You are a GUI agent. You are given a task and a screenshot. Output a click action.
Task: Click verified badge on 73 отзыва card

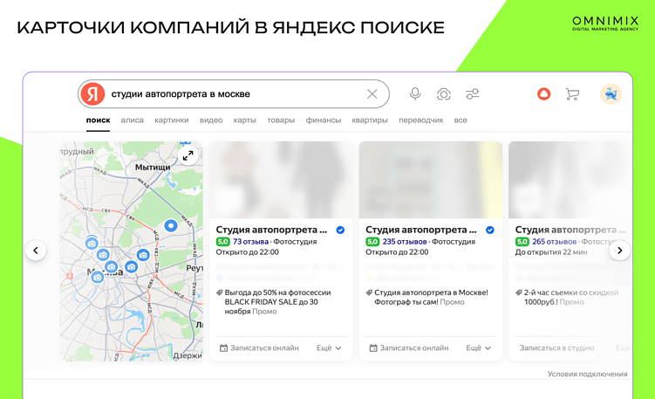(x=340, y=230)
